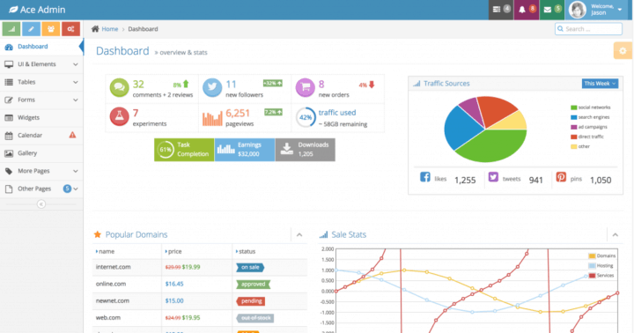Image resolution: width=634 pixels, height=333 pixels.
Task: Click the blue 5 badge on Other Pages
Action: [67, 189]
